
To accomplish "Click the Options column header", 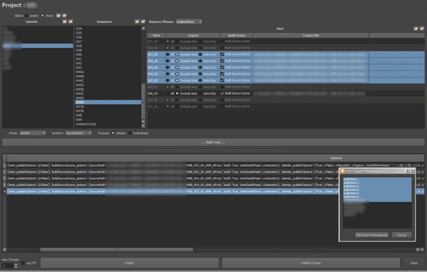I will 215,158.
